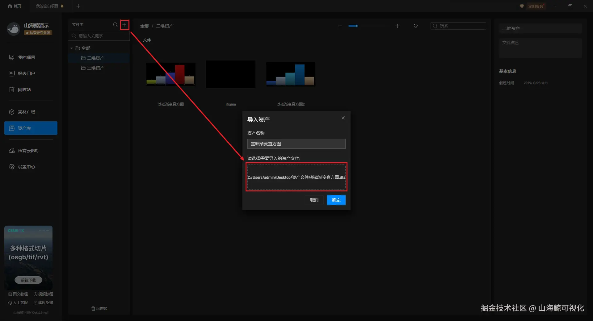Open the 首页 home tab
Image resolution: width=593 pixels, height=321 pixels.
tap(15, 6)
